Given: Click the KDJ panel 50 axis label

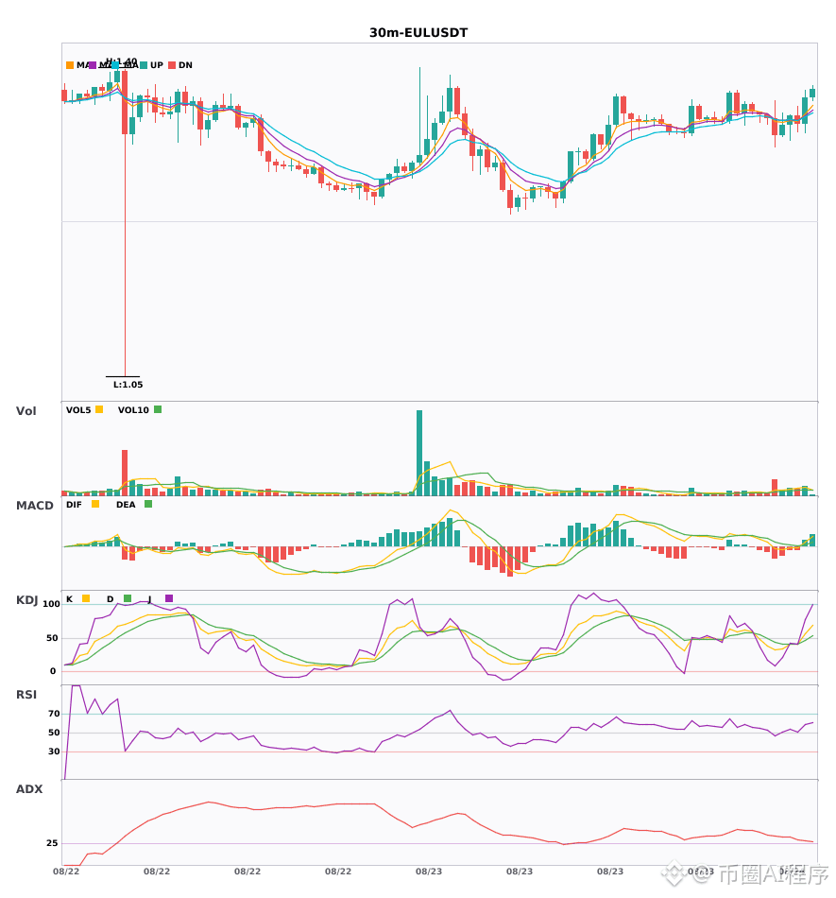Looking at the screenshot, I should 52,638.
